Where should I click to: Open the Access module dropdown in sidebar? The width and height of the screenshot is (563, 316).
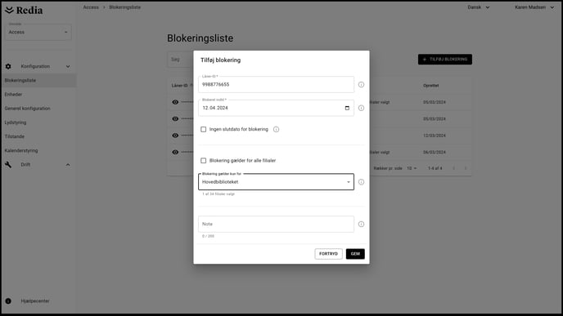[38, 32]
